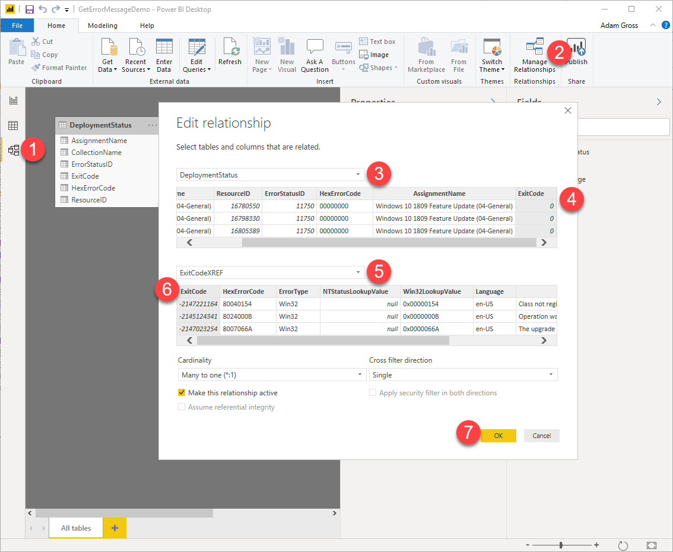Cancel the Edit relationship dialog
The image size is (673, 552).
[541, 436]
